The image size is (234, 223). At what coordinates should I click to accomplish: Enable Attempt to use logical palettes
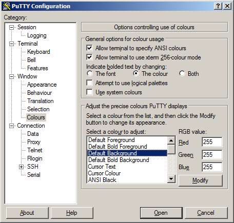click(89, 83)
